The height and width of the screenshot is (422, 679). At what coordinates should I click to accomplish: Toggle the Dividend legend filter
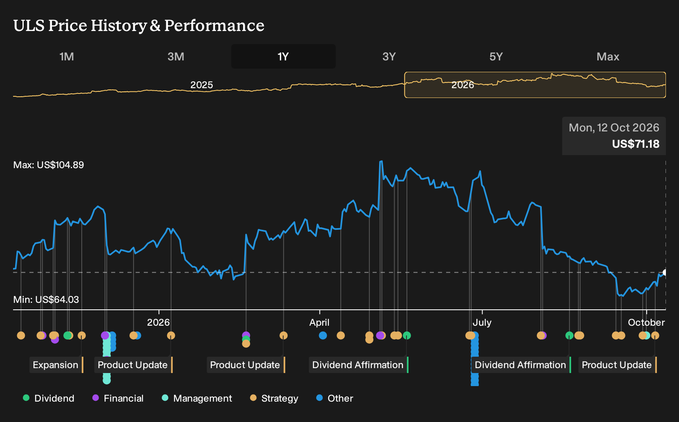tap(49, 398)
